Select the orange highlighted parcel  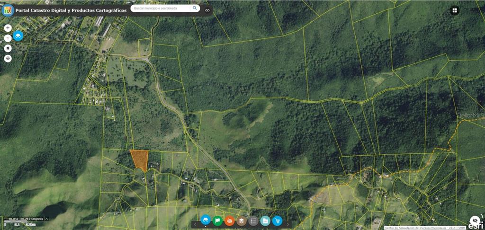coord(139,159)
